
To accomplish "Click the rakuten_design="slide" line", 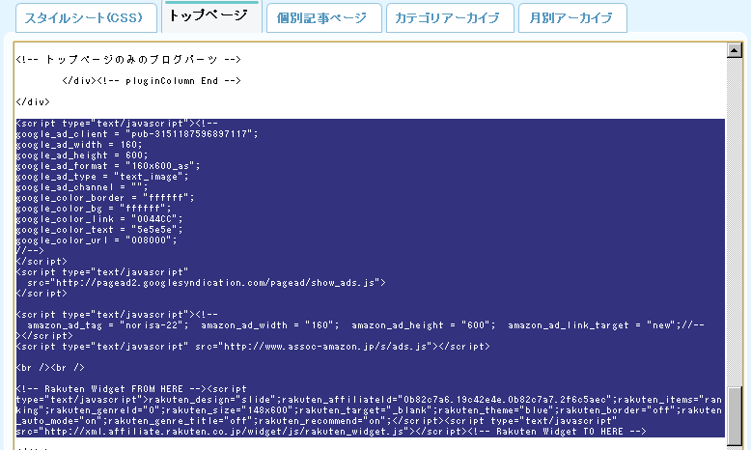I will [x=369, y=400].
